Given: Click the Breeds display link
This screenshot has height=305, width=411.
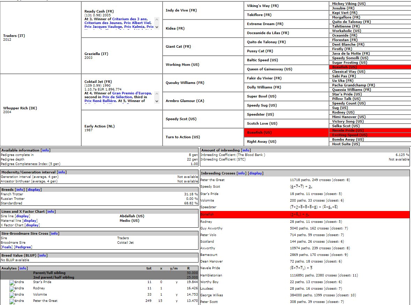Looking at the screenshot, I should (34, 190).
